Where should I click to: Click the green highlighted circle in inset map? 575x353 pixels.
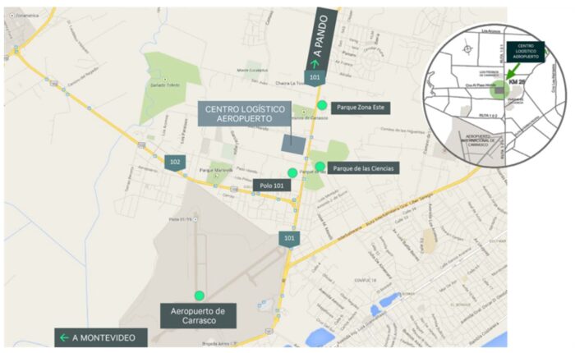499,89
